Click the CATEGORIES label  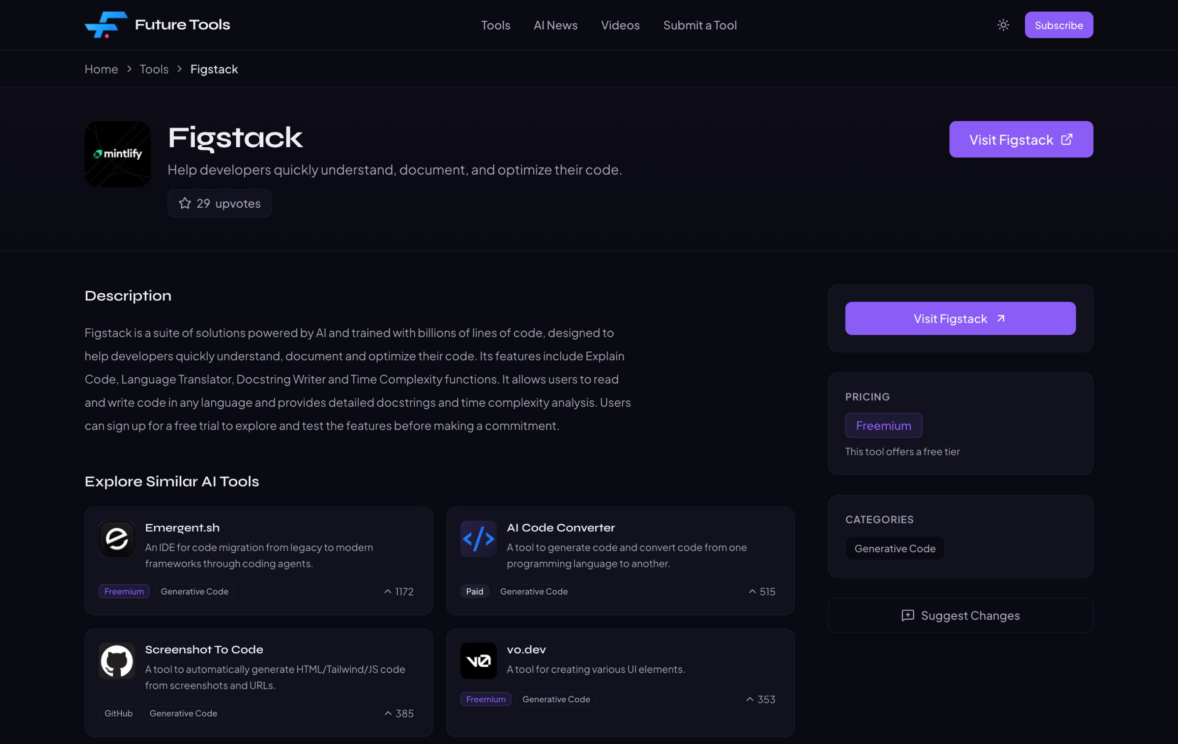[879, 519]
